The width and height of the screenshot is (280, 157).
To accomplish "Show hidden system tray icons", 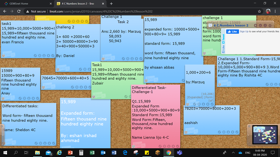I will click(233, 153).
